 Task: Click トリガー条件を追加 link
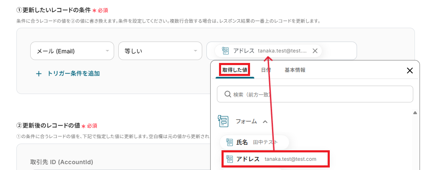point(73,73)
